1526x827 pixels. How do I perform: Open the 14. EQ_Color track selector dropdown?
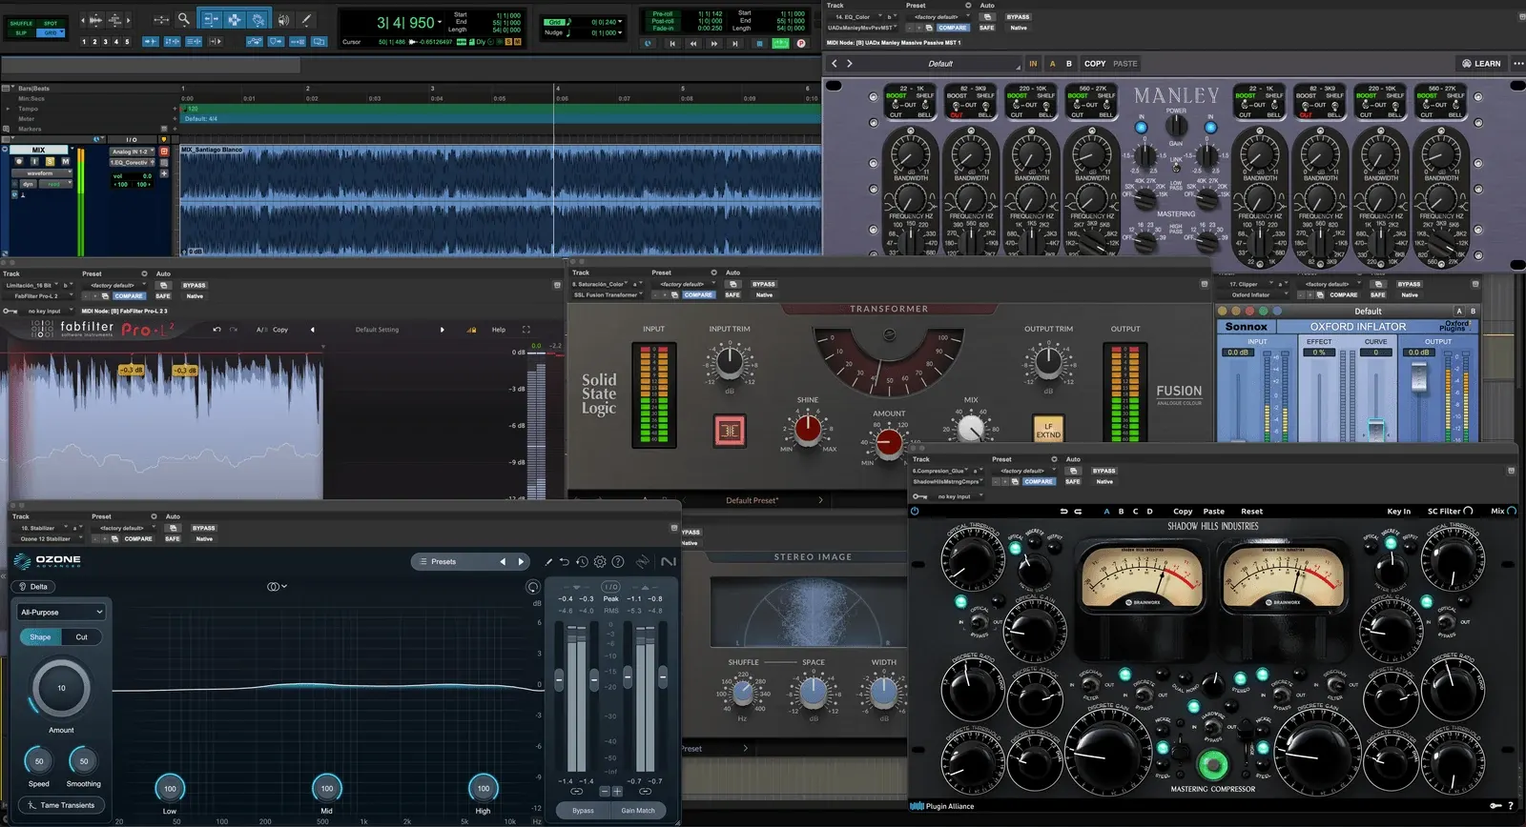point(855,17)
